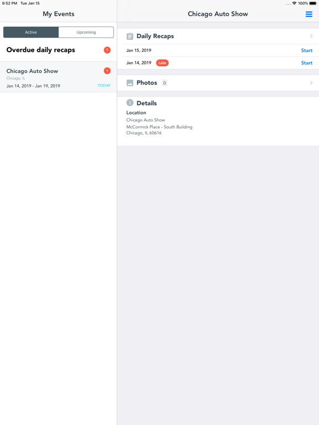Click the TODAY label on the event
319x425 pixels.
tap(104, 85)
